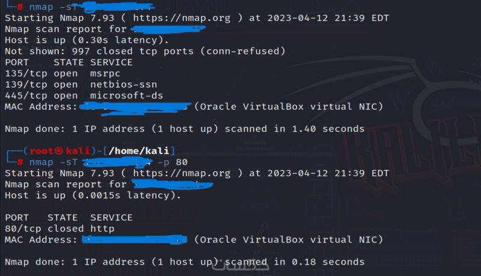Viewport: 481px width, 276px height.
Task: Click the /home/kali path in prompt
Action: pyautogui.click(x=137, y=150)
